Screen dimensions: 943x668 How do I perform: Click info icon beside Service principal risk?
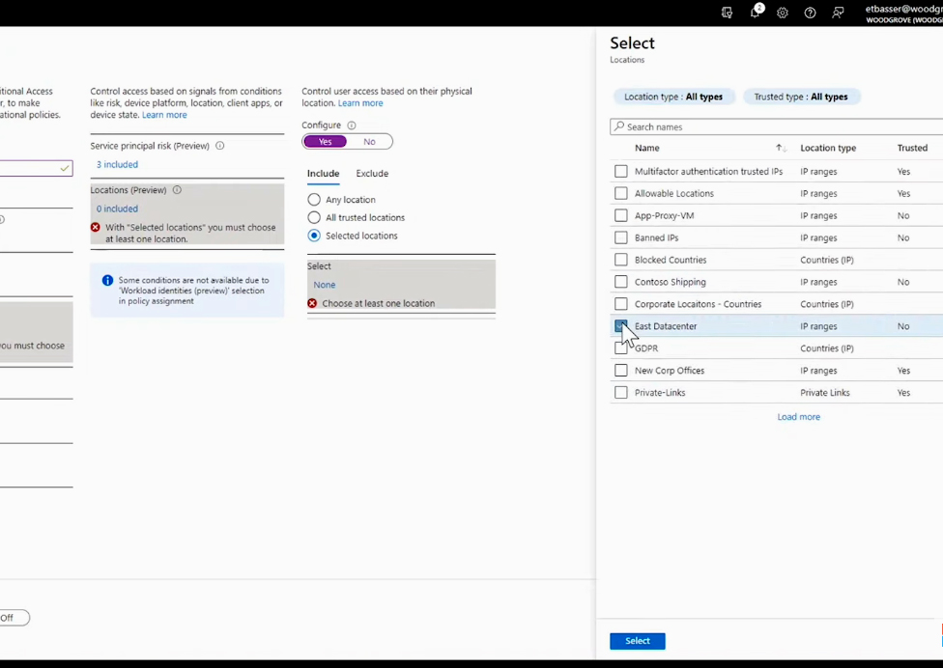point(220,146)
